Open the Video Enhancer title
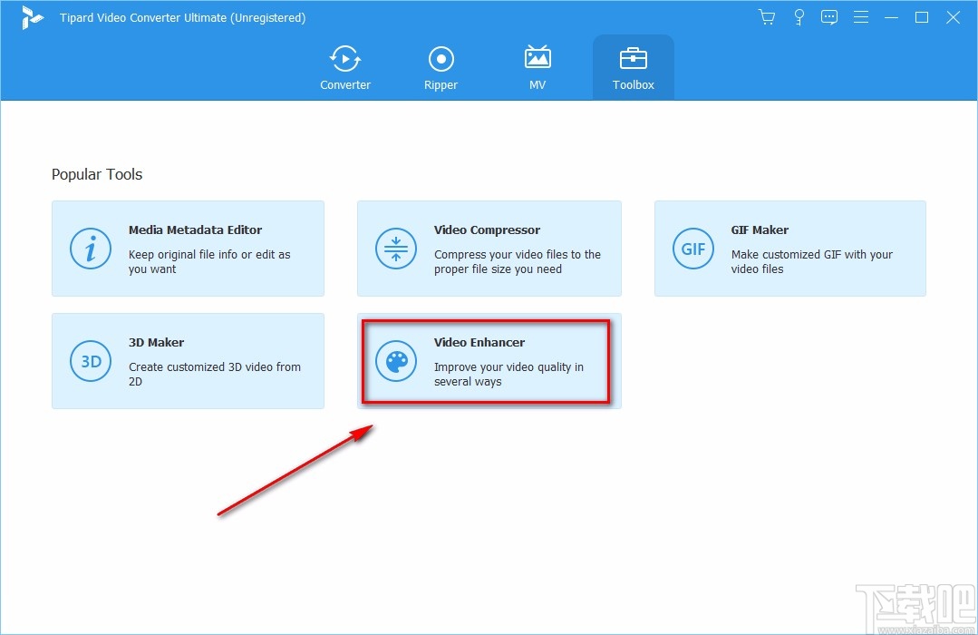This screenshot has height=635, width=978. point(479,342)
